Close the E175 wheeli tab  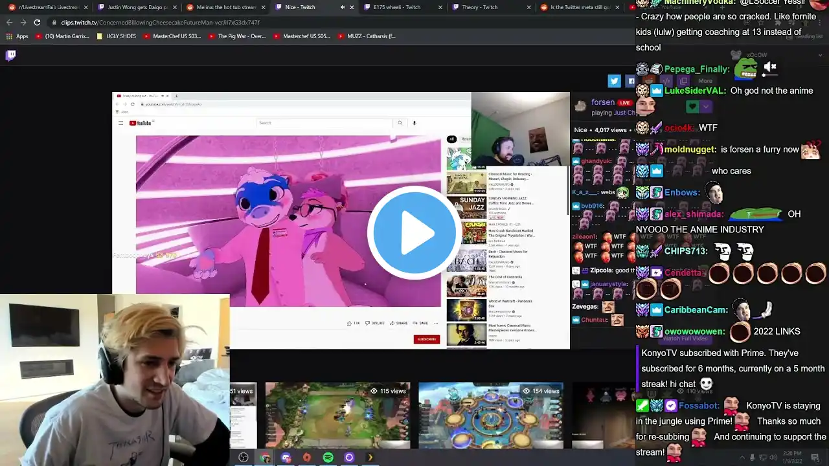[x=440, y=7]
